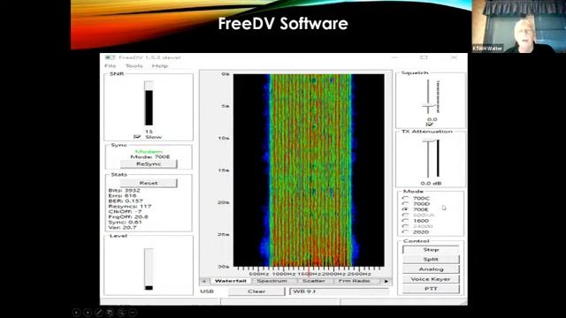The height and width of the screenshot is (318, 566).
Task: Switch to the Frm Radio tab
Action: [354, 281]
